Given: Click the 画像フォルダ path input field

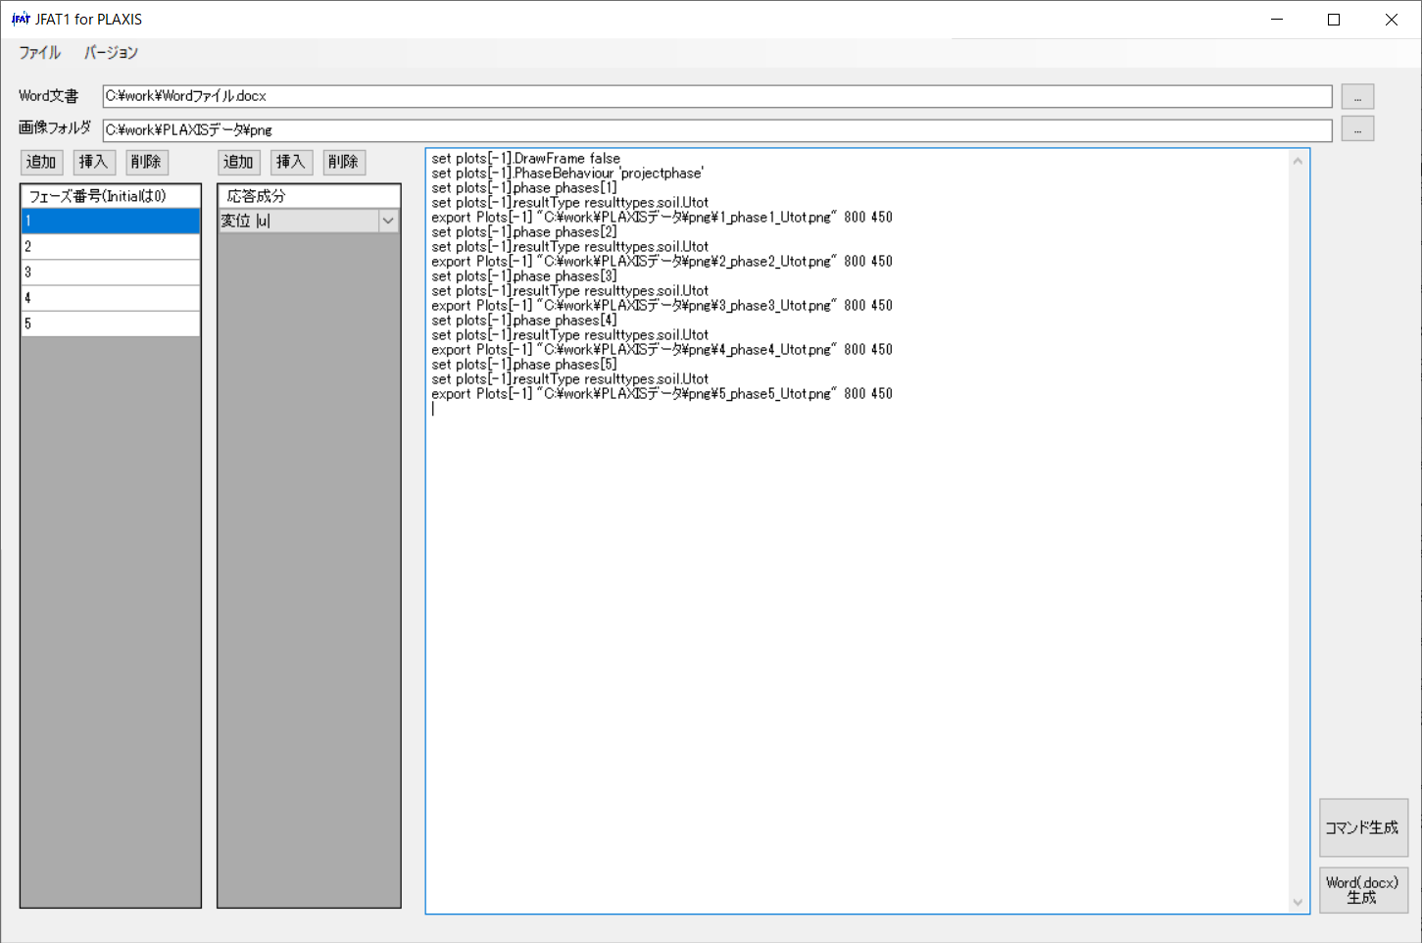Looking at the screenshot, I should [x=716, y=129].
